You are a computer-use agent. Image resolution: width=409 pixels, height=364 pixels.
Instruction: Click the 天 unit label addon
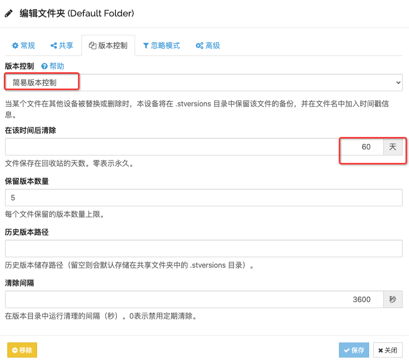pyautogui.click(x=393, y=147)
